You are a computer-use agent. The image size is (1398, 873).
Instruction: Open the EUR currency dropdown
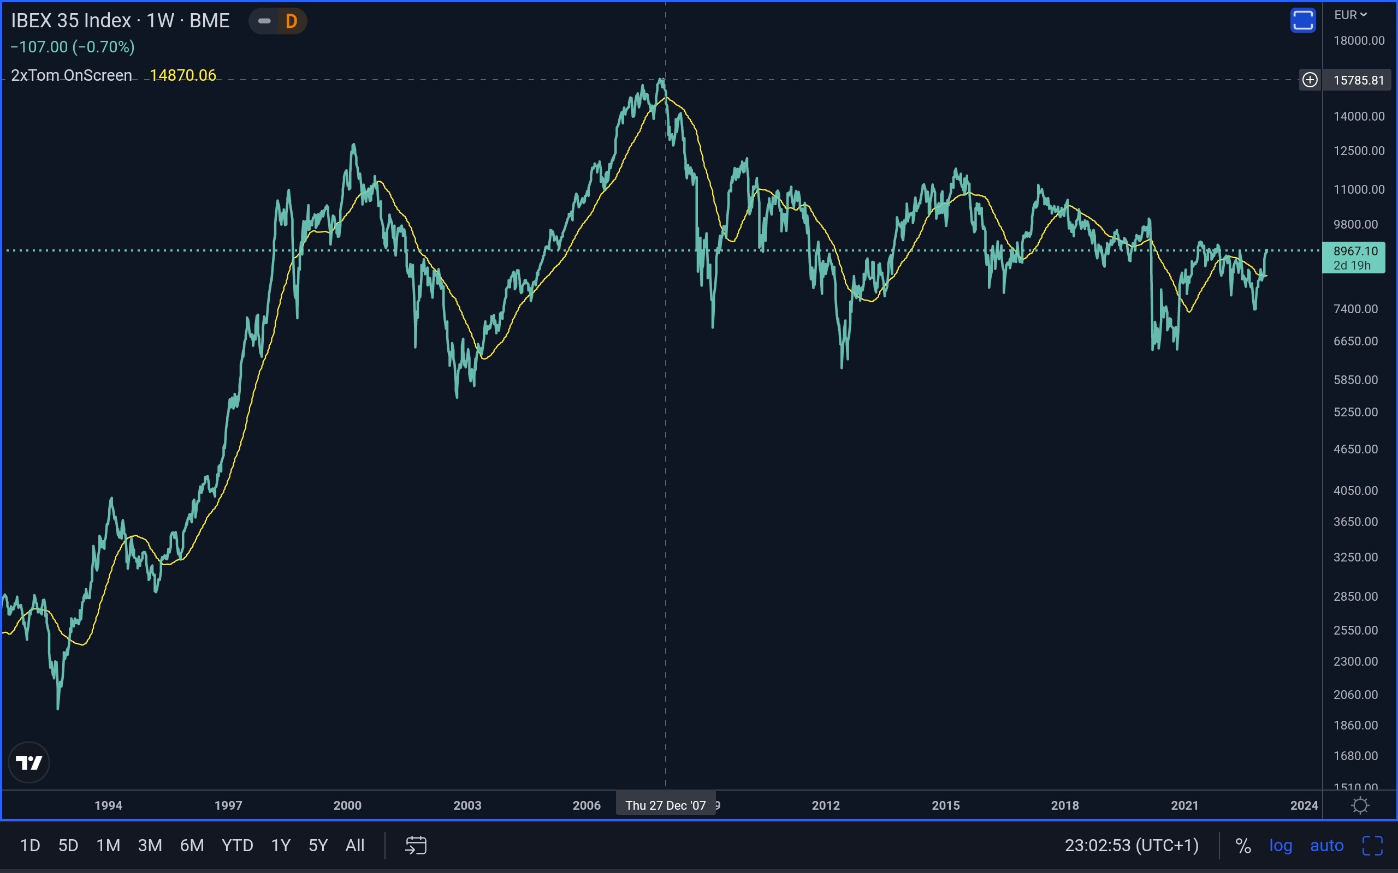pos(1350,15)
